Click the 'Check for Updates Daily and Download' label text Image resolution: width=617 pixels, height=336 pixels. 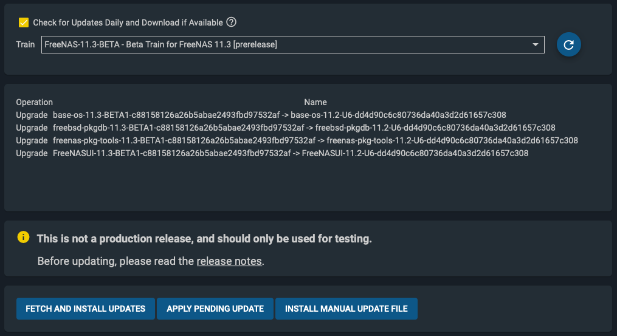tap(128, 23)
